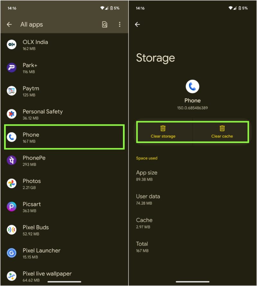The width and height of the screenshot is (257, 286).
Task: Go back from the Storage screen
Action: click(x=137, y=24)
